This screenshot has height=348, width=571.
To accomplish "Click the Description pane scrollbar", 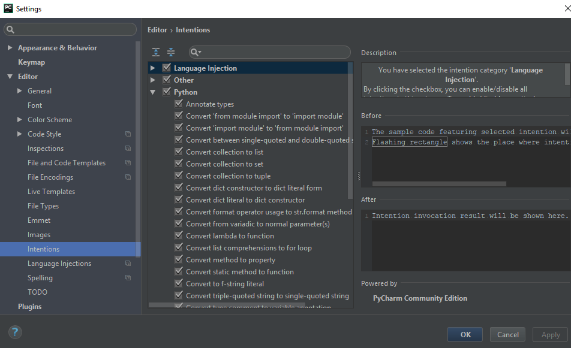I will point(567,74).
